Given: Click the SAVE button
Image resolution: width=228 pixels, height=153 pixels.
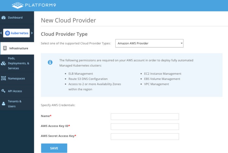Looking at the screenshot, I should (54, 148).
